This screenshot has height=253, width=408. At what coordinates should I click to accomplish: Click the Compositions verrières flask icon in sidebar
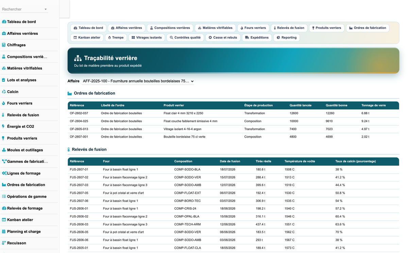[4, 57]
